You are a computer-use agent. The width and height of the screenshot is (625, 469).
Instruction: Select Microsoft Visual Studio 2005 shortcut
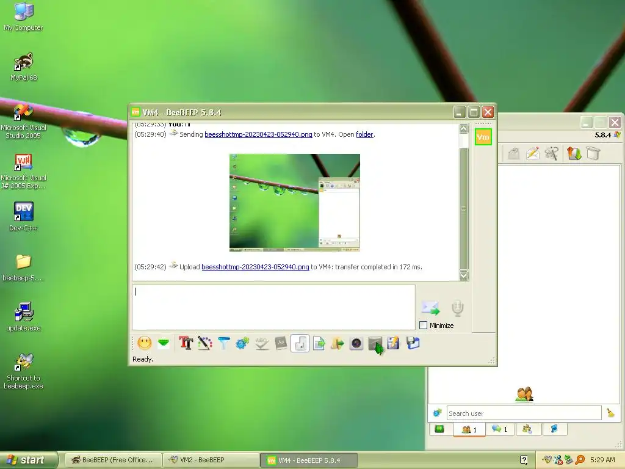pos(24,122)
